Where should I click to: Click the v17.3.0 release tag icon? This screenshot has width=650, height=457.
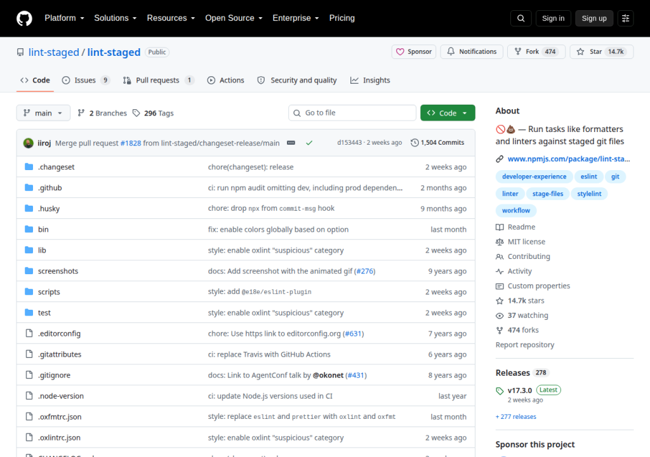[x=500, y=390]
